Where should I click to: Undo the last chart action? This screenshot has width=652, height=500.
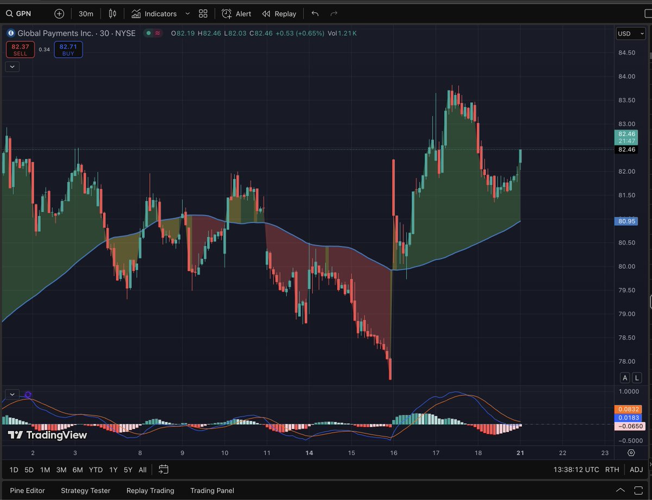click(x=315, y=14)
